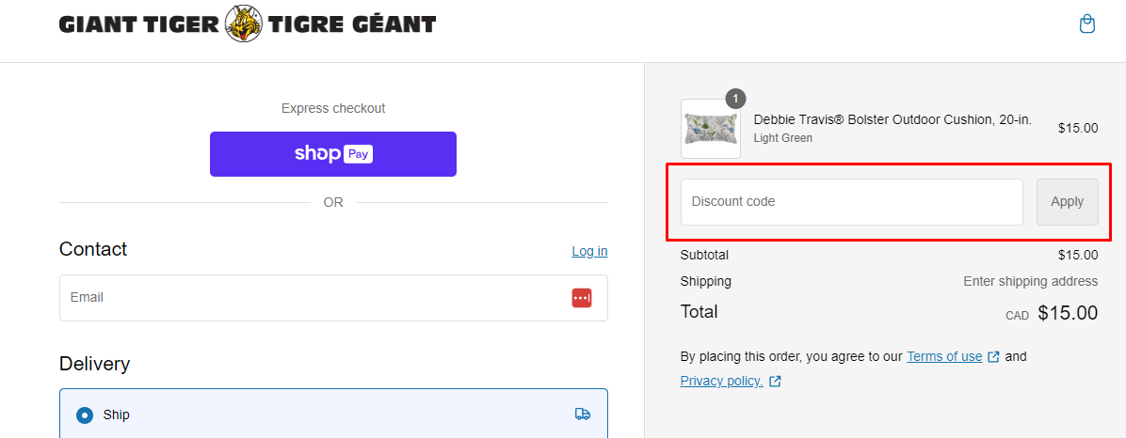1126x438 pixels.
Task: Click the Giant Tiger logo
Action: click(247, 24)
